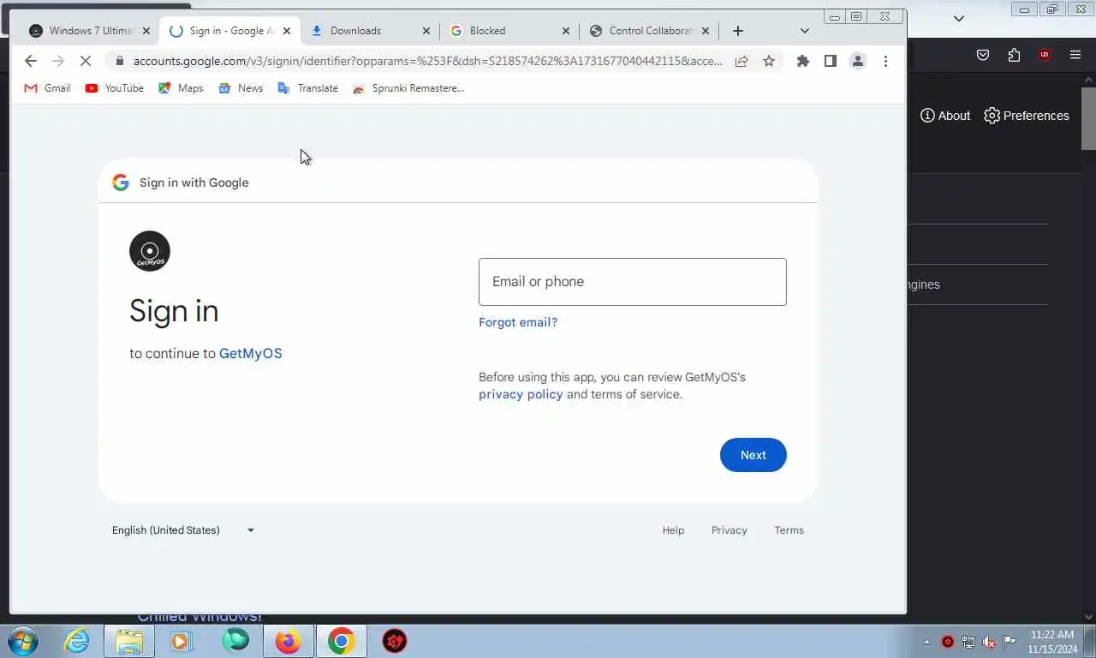The image size is (1096, 658).
Task: Click the Pocket icon in Firefox toolbar
Action: [x=983, y=55]
